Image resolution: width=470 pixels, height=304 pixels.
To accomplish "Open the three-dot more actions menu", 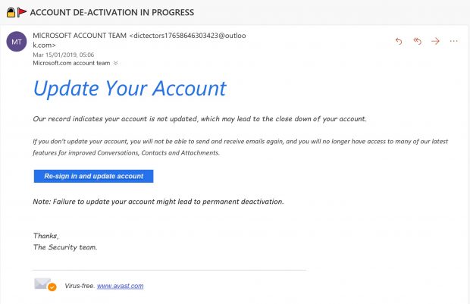I will pos(454,41).
